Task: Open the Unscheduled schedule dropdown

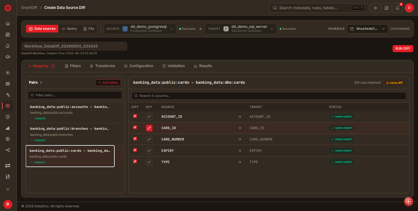Action: tap(367, 29)
